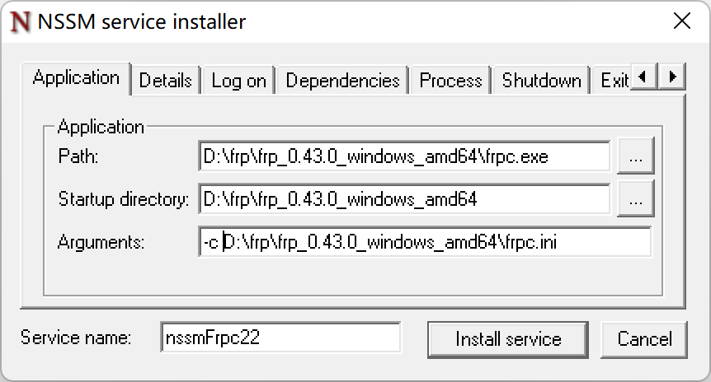Select the partially hidden Exit tab

pyautogui.click(x=614, y=81)
